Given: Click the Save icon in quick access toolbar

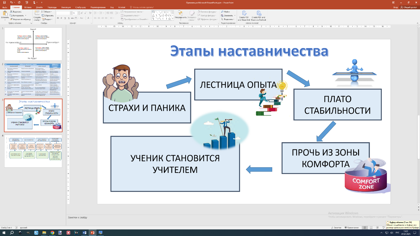Looking at the screenshot, I should (4, 2).
